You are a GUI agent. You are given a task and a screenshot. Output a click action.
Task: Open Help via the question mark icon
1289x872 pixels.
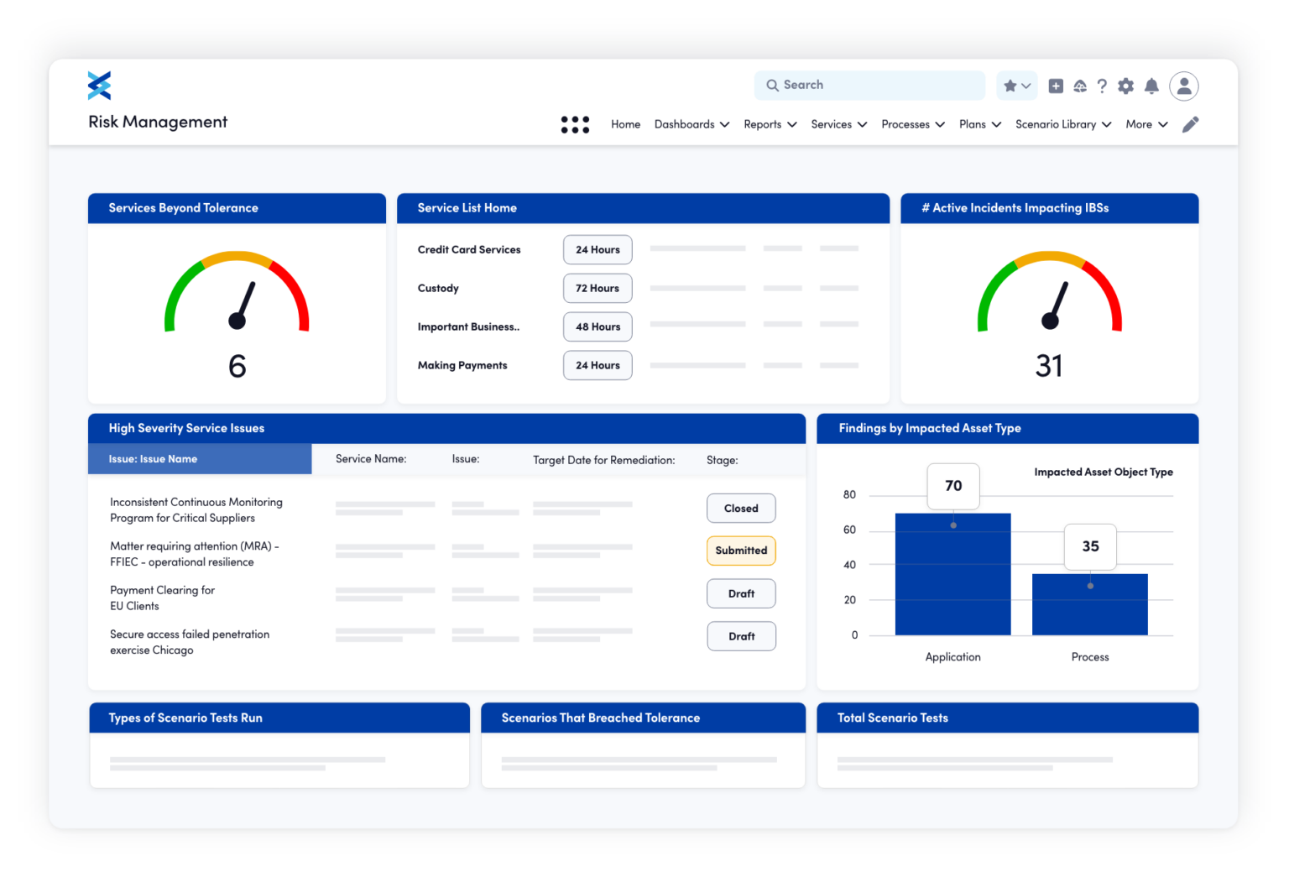click(1102, 86)
